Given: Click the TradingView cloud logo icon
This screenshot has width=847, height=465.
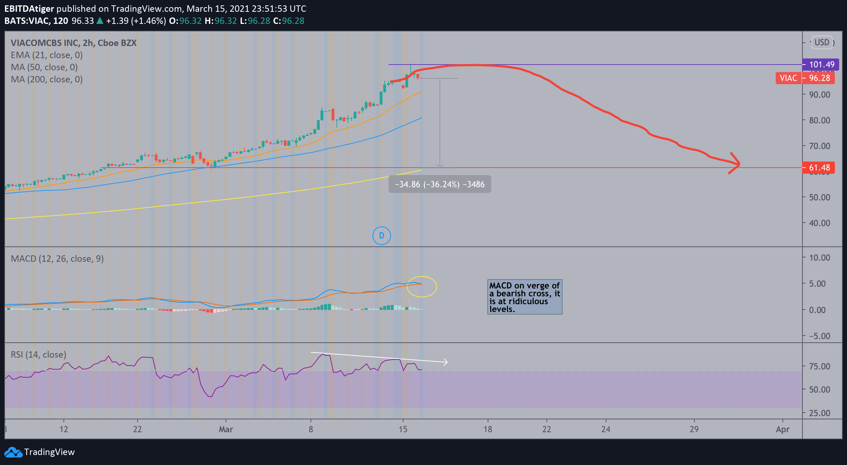Looking at the screenshot, I should [14, 452].
